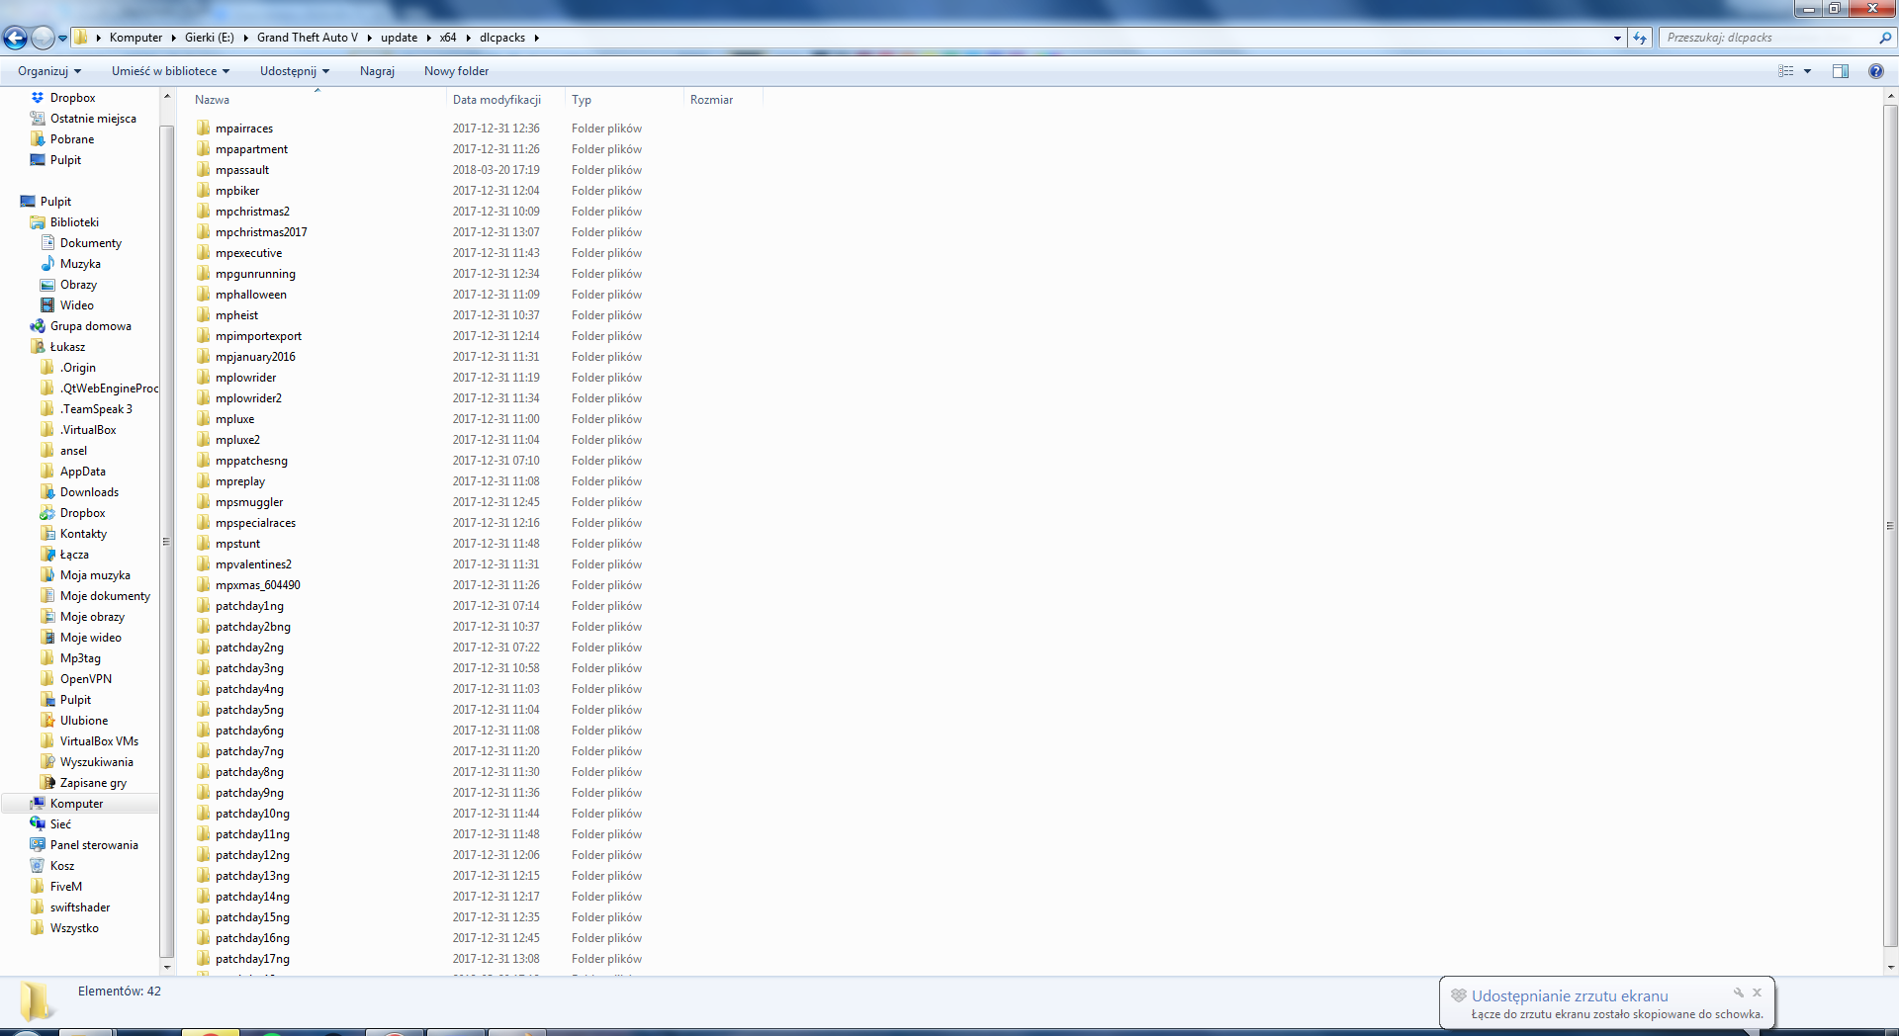
Task: Select the Ostatnie miejsca icon in sidebar
Action: point(38,119)
